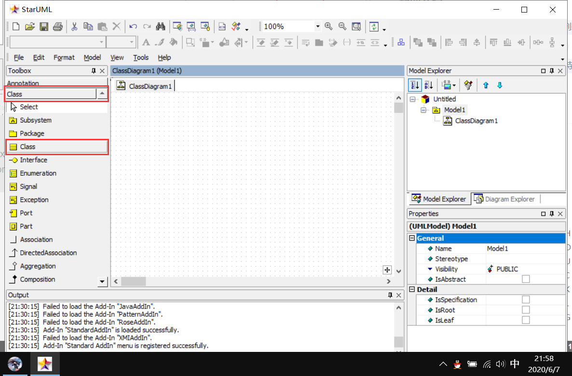Choose the Signal tool in Toolbox
Screen dimensions: 572x376
click(57, 187)
